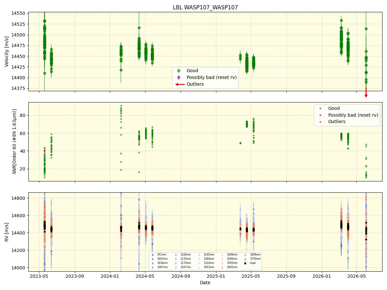Viewport: 387px width, 290px height.
Task: Click the 2025-09 date tick label
Action: [286, 276]
